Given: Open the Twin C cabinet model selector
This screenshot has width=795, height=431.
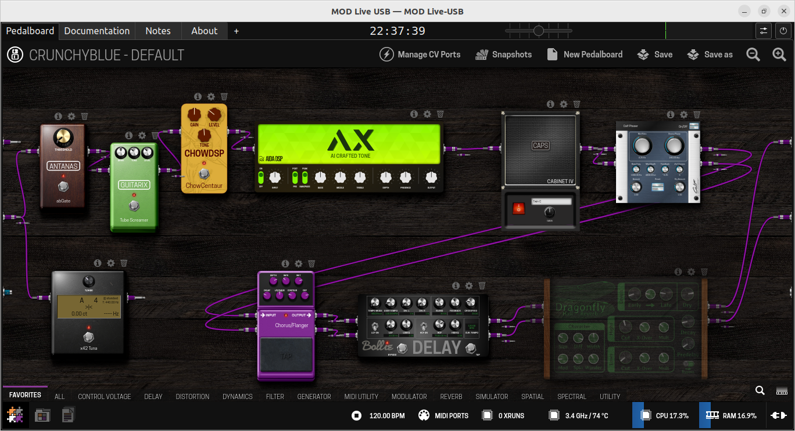Looking at the screenshot, I should [x=551, y=201].
